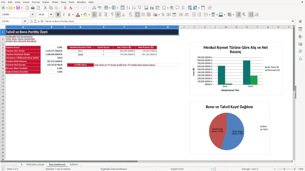Expand the formula bar input line
Viewport: 305px width, 171px height.
(293, 21)
